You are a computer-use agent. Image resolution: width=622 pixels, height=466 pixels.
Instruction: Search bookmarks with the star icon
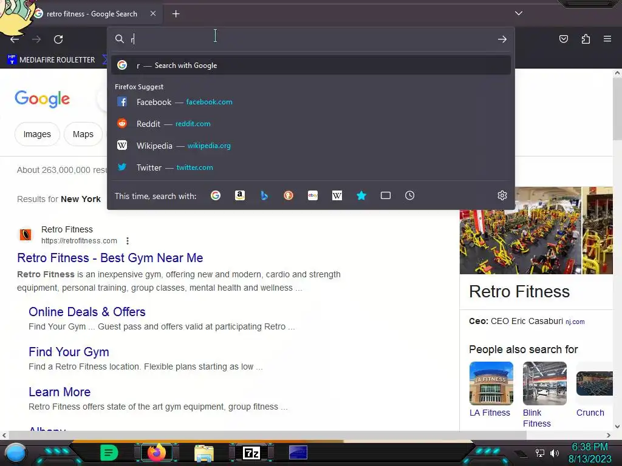(361, 195)
